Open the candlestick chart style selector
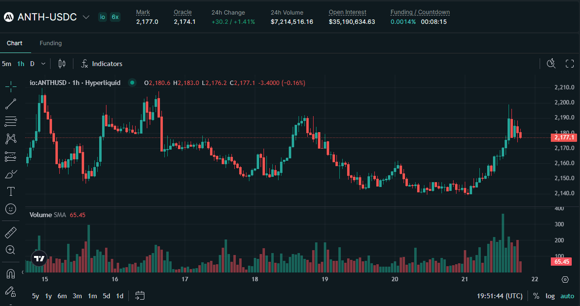The height and width of the screenshot is (306, 580). pyautogui.click(x=62, y=64)
